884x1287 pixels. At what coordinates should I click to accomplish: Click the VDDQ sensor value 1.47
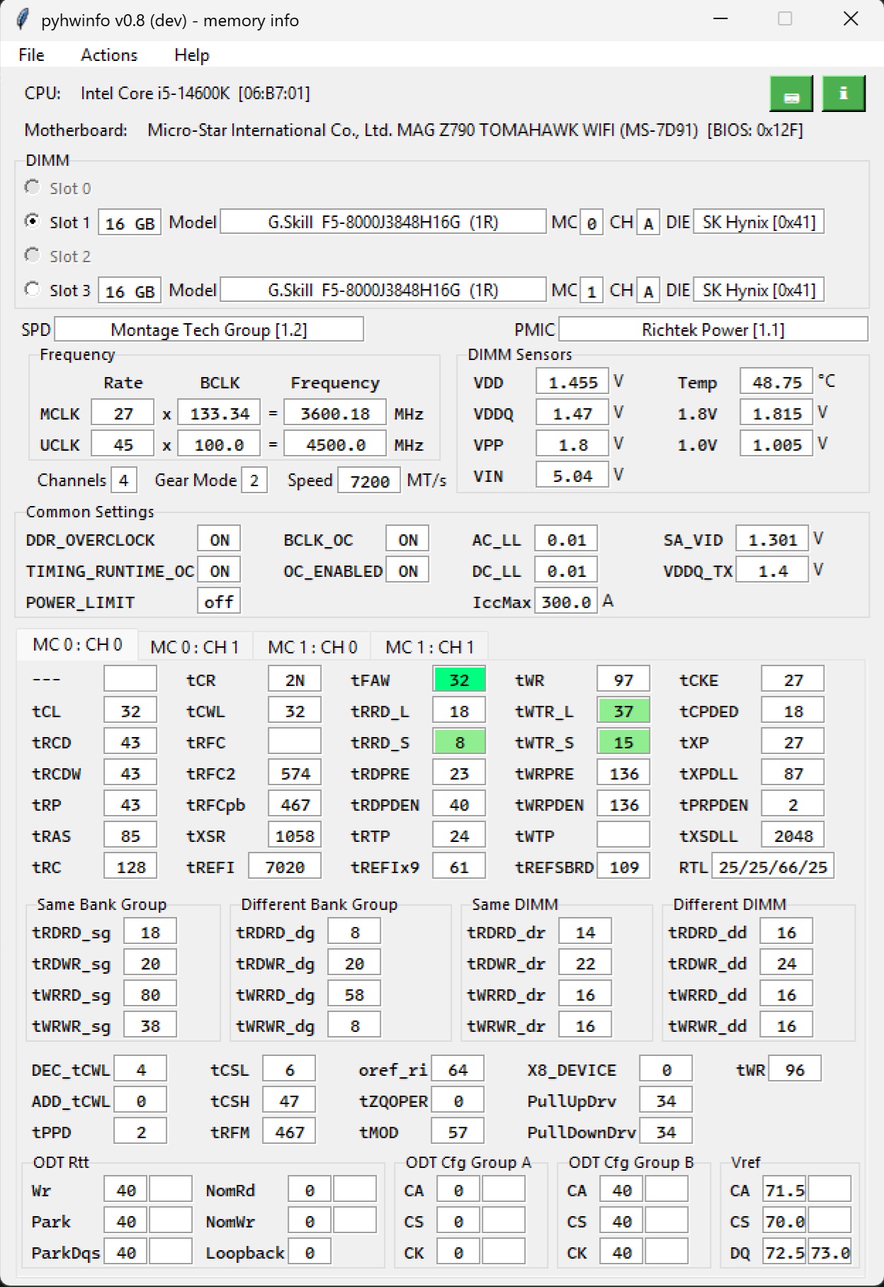[572, 414]
